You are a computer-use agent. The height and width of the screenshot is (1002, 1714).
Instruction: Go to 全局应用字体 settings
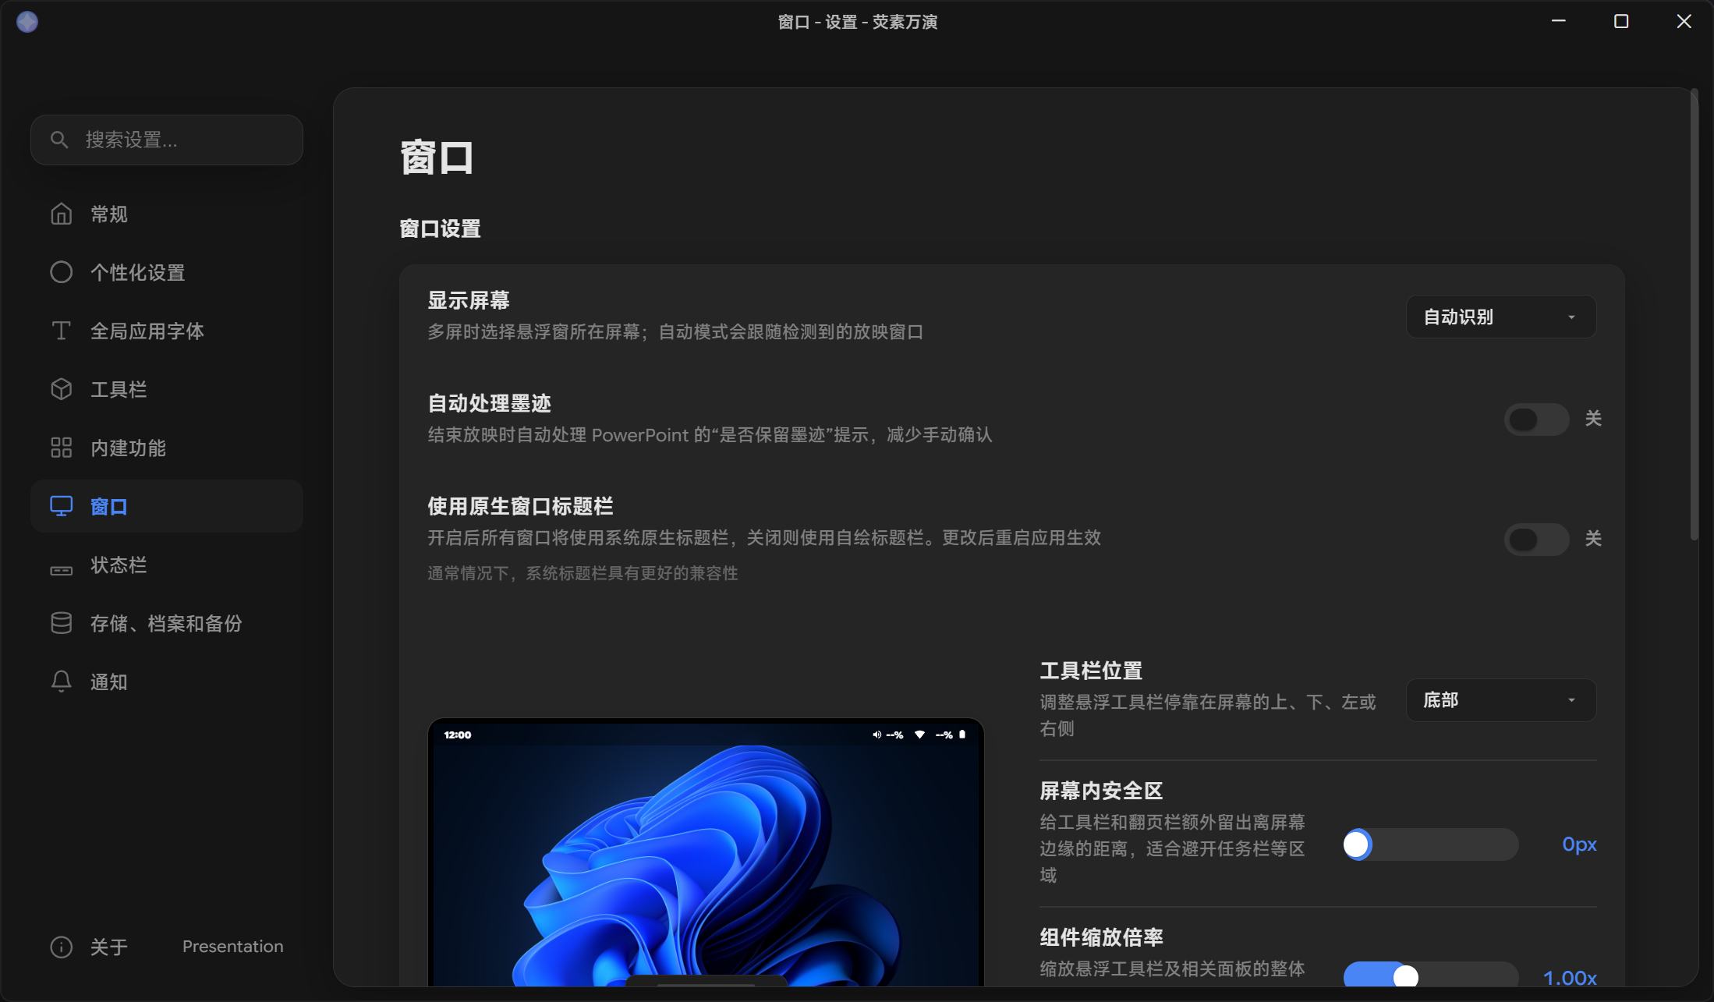[x=167, y=331]
